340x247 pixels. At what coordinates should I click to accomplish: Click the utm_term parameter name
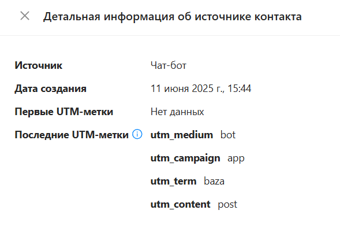174,181
